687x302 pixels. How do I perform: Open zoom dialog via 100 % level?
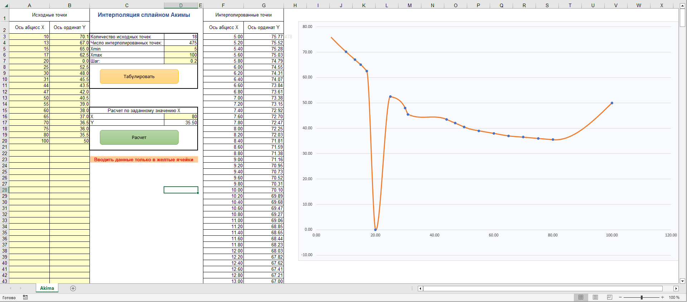point(674,297)
